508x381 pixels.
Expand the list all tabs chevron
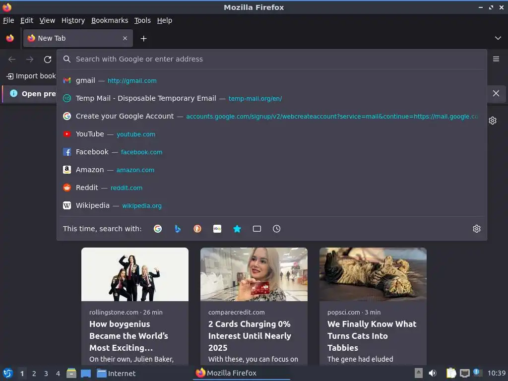[498, 38]
